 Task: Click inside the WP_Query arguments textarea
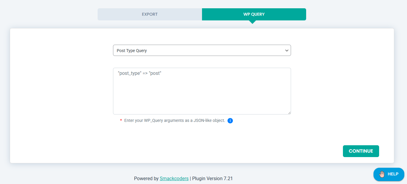click(x=202, y=91)
